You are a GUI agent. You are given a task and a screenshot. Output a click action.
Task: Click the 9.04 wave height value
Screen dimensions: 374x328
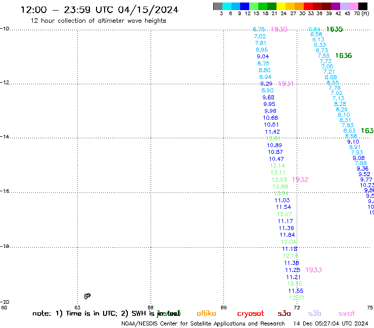click(263, 57)
